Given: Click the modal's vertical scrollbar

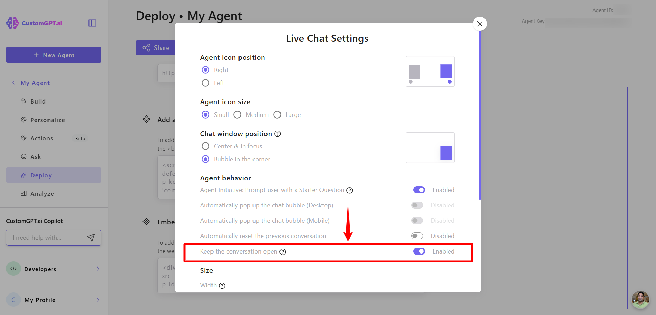Looking at the screenshot, I should pos(480,116).
